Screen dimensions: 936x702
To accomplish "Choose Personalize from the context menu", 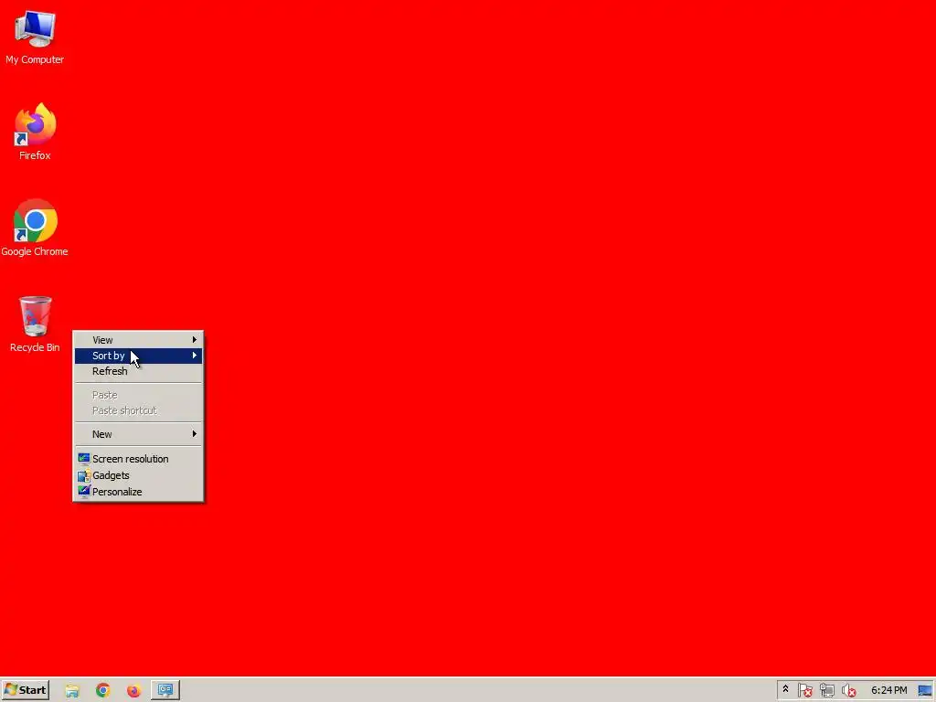I will point(138,491).
